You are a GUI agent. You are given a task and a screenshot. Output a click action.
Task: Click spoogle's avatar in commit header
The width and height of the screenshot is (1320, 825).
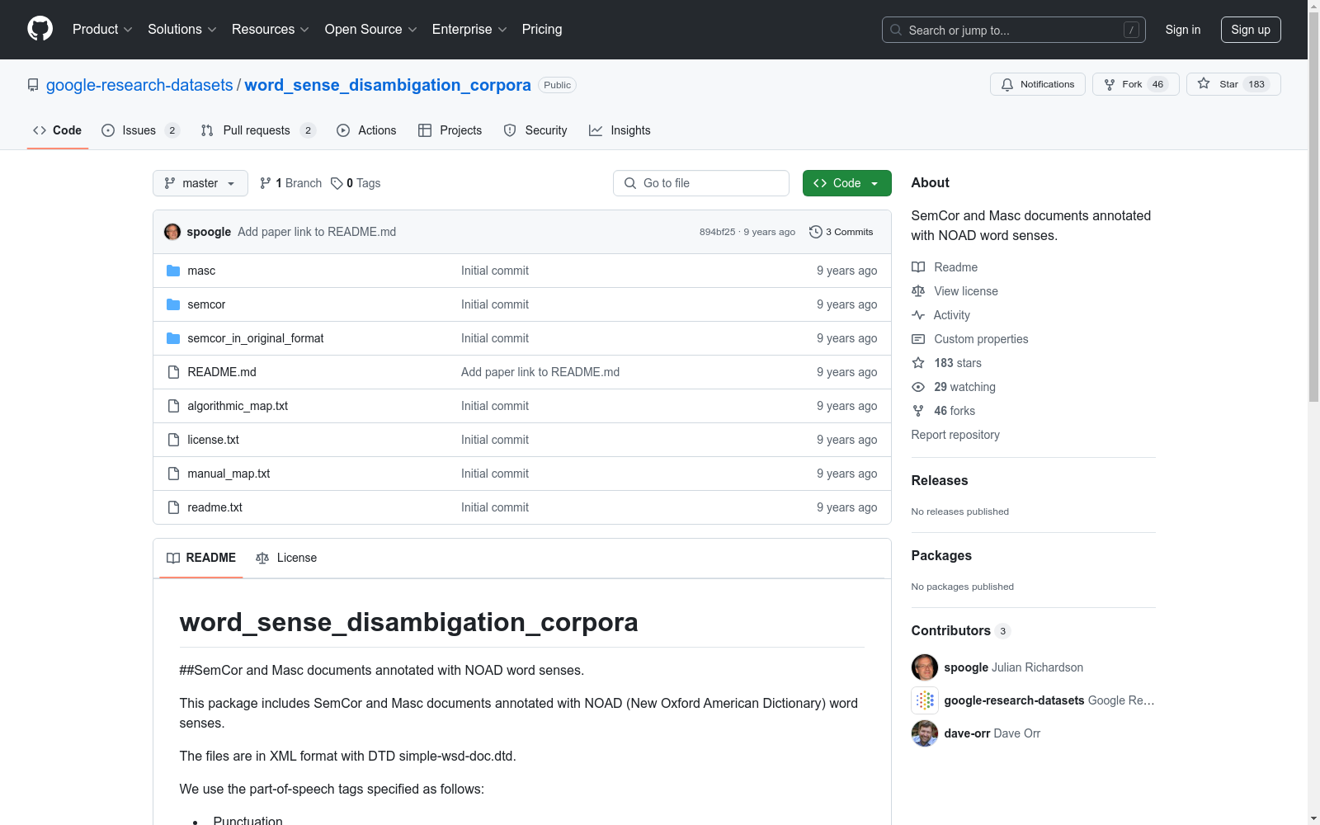click(172, 232)
